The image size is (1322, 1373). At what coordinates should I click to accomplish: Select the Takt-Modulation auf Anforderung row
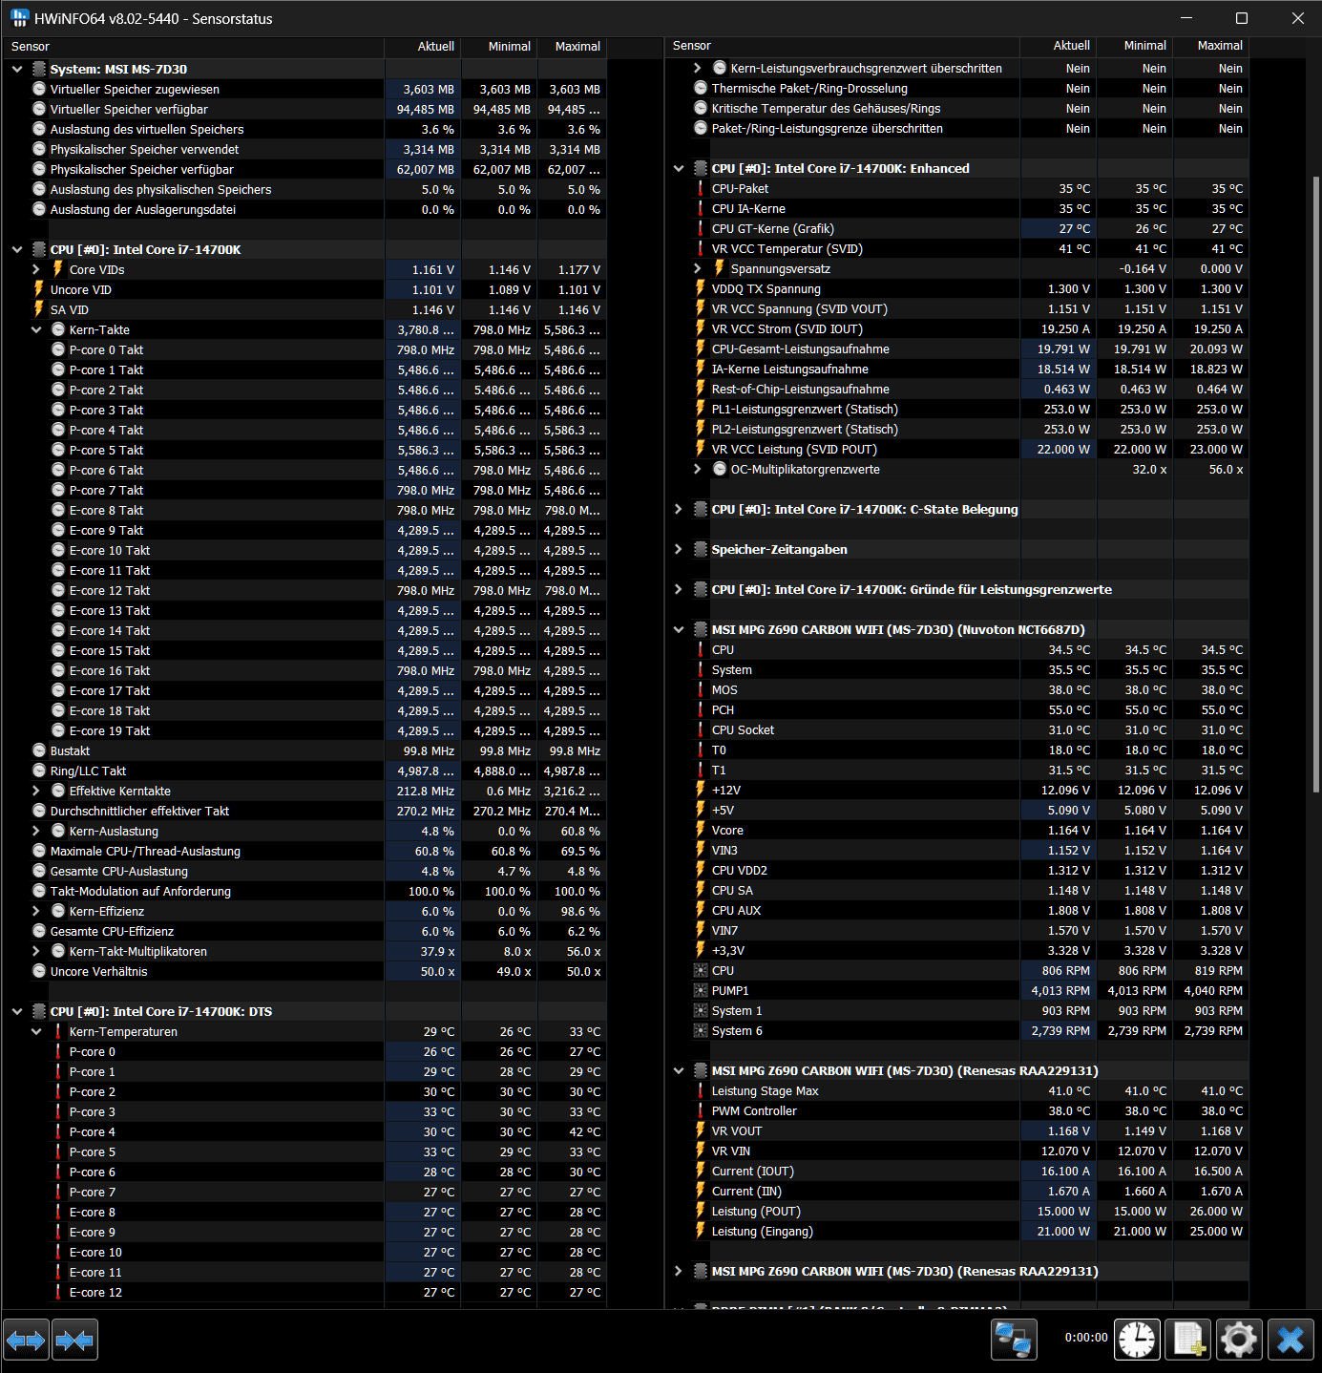305,891
